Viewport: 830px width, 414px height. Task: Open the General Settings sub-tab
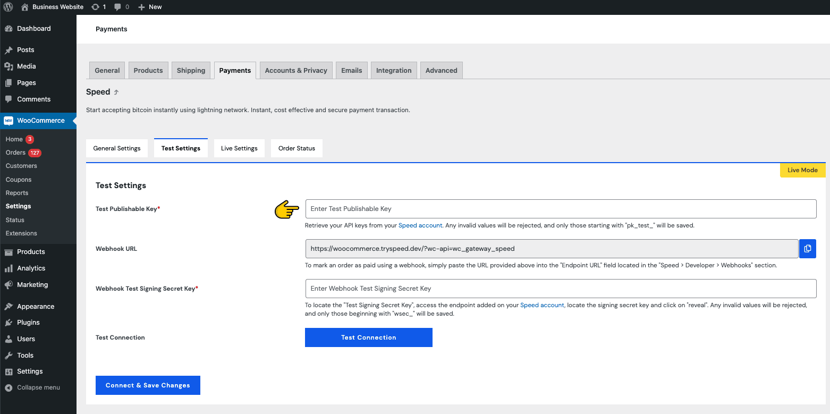[117, 148]
